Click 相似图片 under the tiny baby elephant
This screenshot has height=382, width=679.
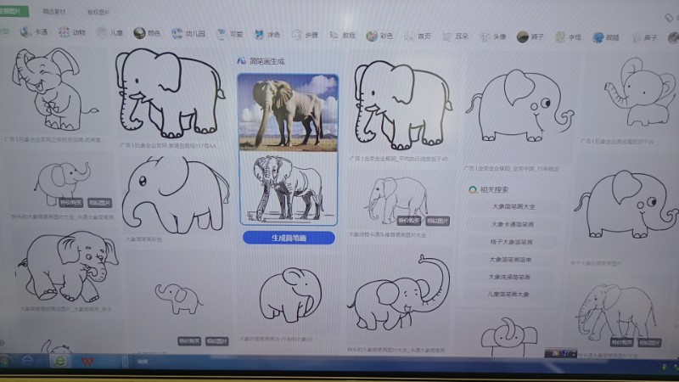pos(217,341)
